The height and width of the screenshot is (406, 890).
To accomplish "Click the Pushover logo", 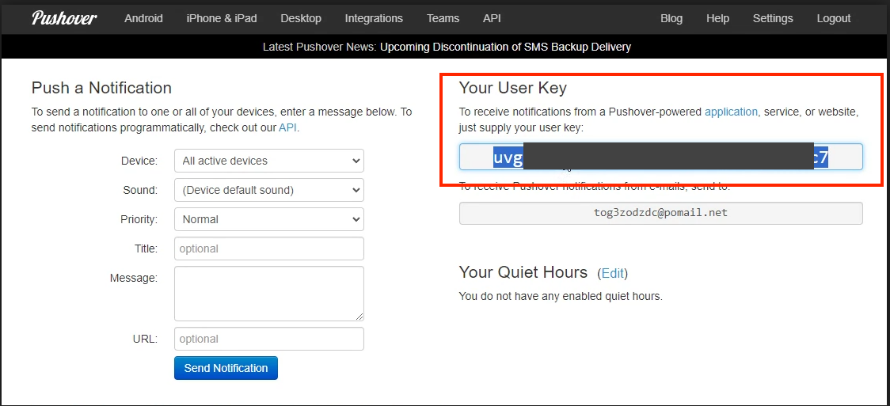I will pyautogui.click(x=66, y=18).
